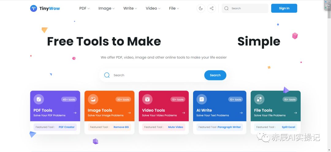Click the PDF Tools document icon
The height and width of the screenshot is (152, 331).
(39, 99)
